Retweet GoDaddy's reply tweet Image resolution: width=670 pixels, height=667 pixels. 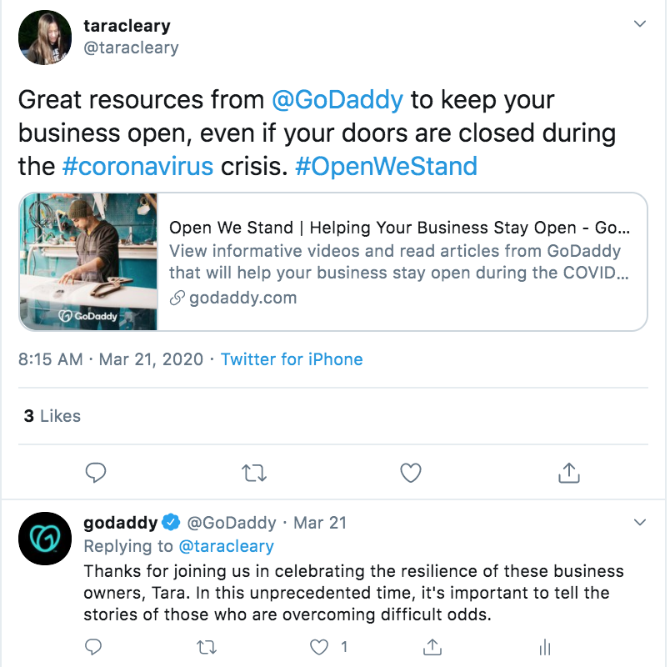207,646
